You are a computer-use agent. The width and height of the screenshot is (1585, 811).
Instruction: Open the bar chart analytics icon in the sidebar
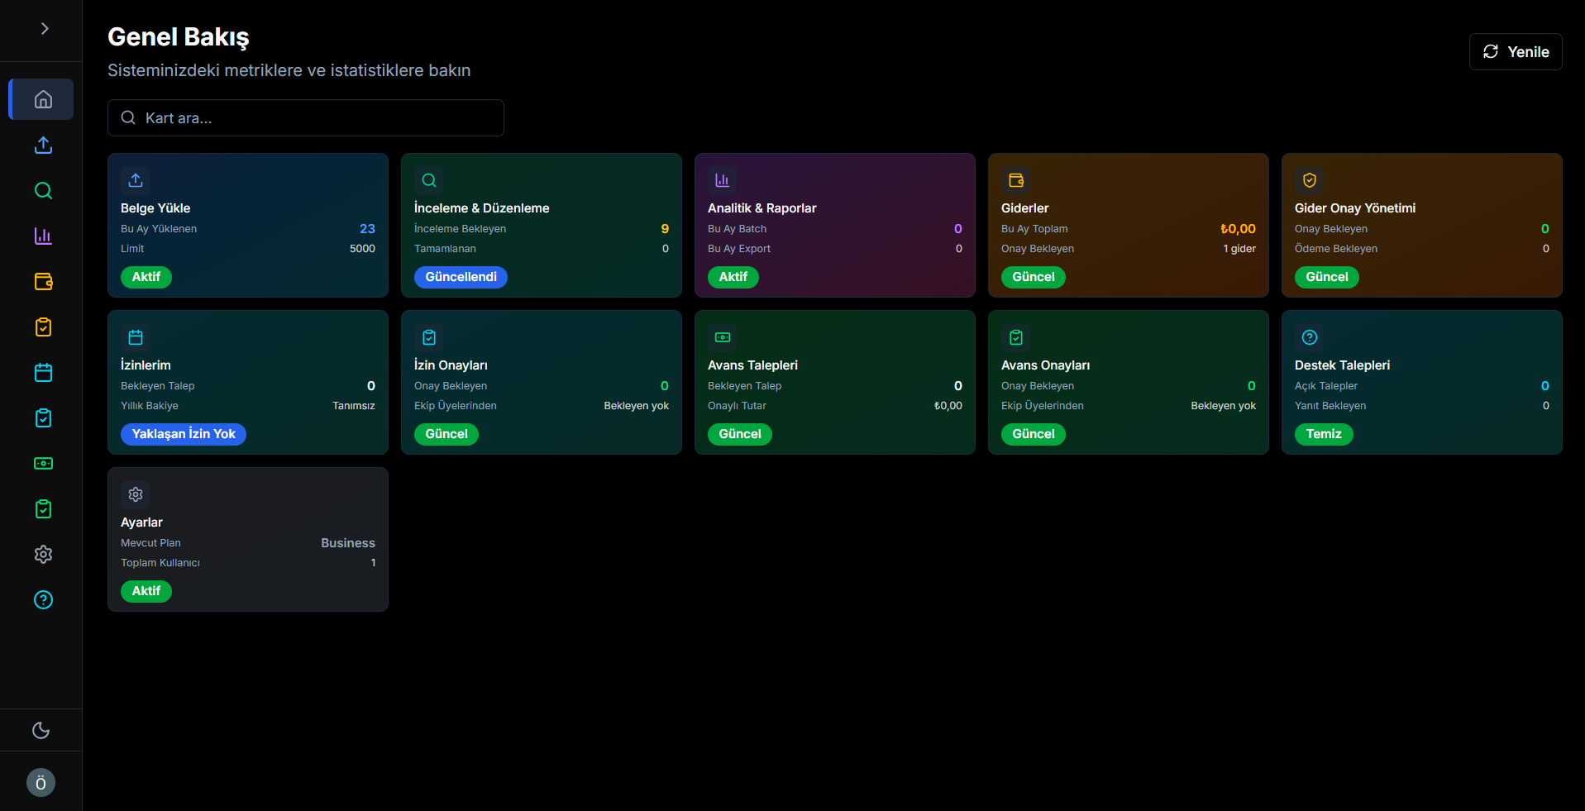point(43,236)
